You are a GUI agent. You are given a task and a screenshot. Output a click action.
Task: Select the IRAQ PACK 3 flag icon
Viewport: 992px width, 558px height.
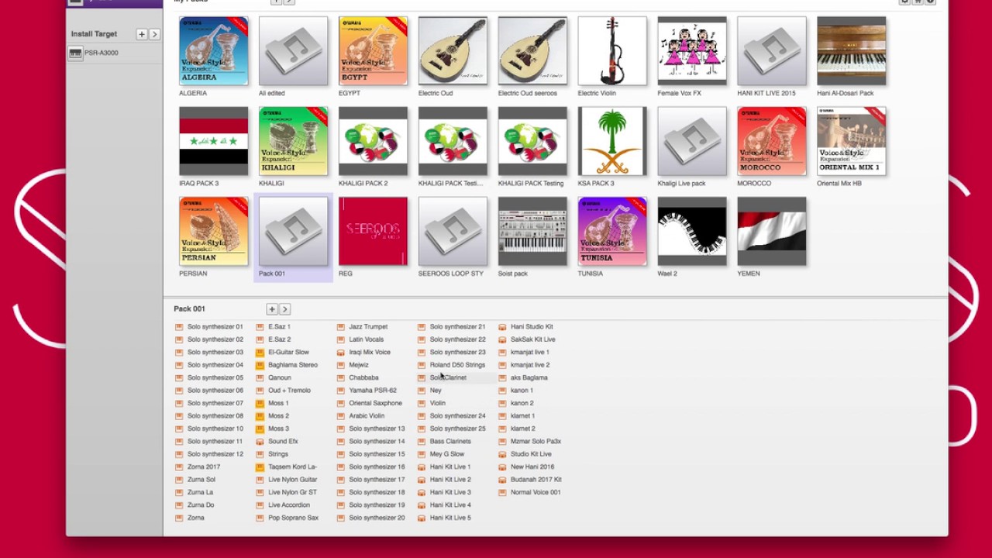213,141
